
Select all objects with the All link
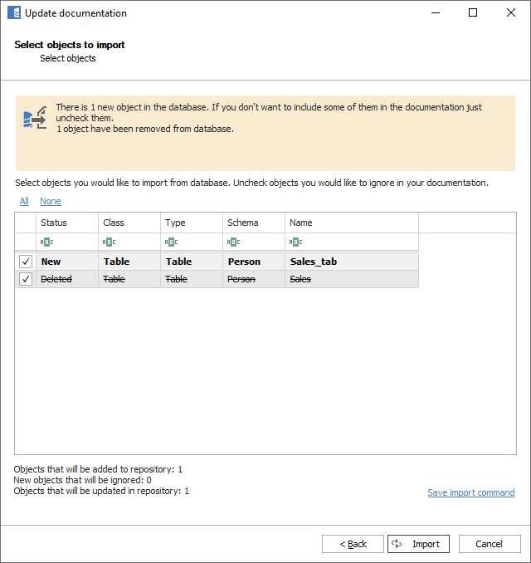pos(24,201)
